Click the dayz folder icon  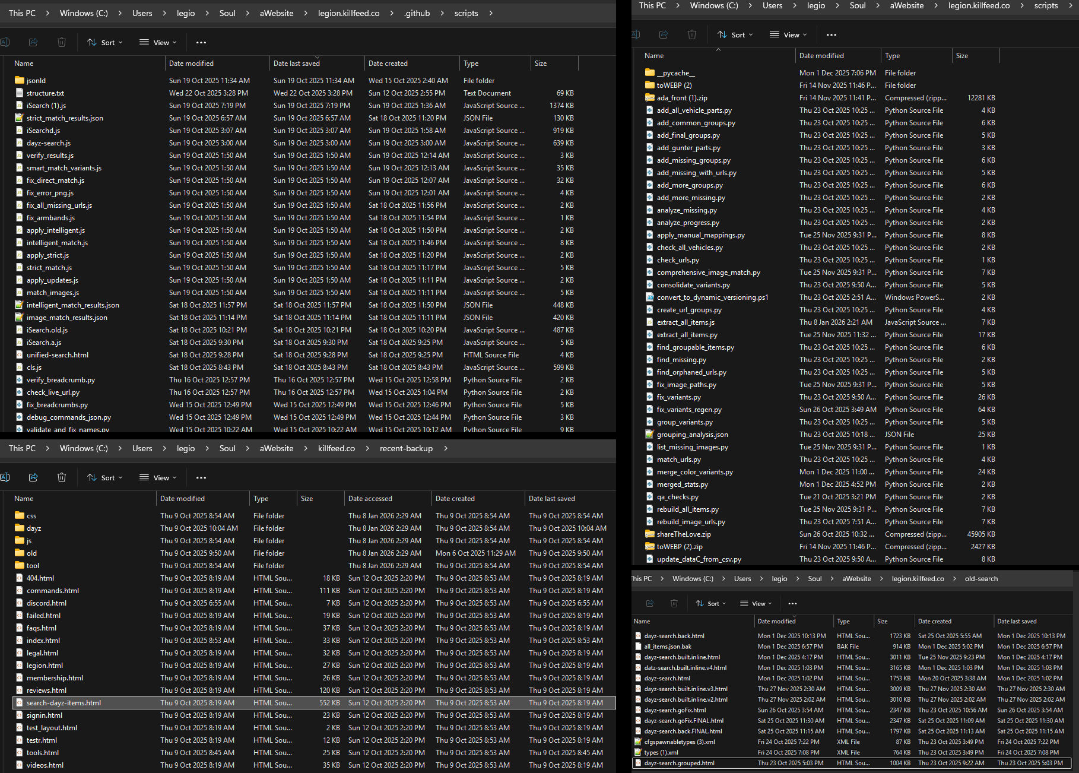click(x=20, y=528)
